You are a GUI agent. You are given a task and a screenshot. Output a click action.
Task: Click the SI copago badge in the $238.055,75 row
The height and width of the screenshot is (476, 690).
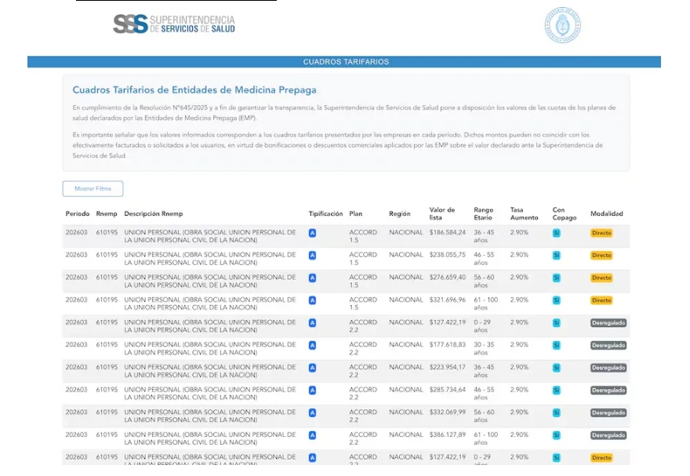(x=556, y=256)
